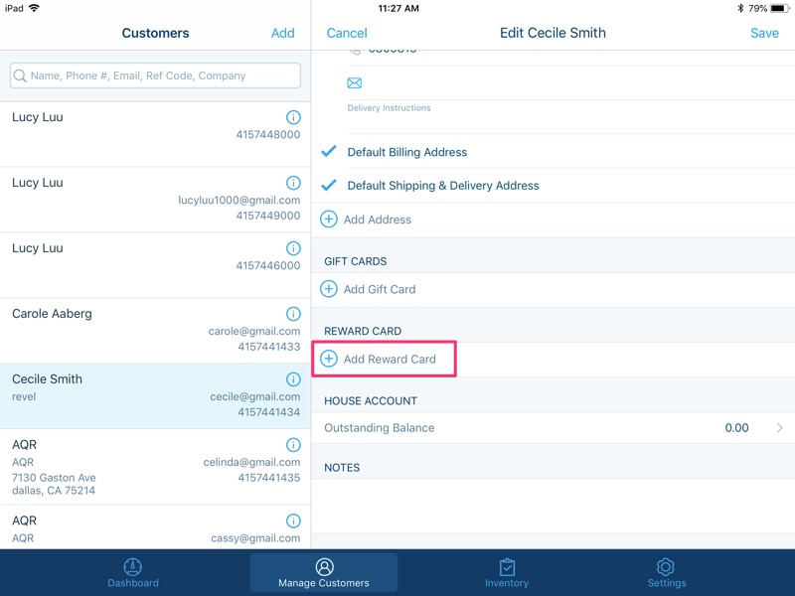
Task: Click Add Reward Card
Action: (384, 359)
